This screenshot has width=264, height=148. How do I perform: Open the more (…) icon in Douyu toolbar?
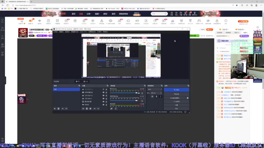tap(226, 21)
